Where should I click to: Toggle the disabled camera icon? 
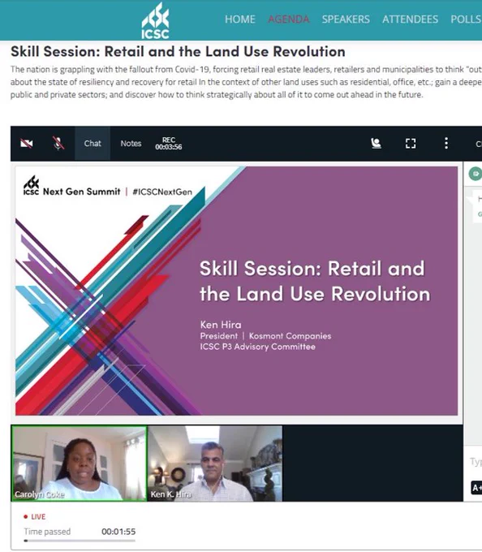click(x=27, y=144)
